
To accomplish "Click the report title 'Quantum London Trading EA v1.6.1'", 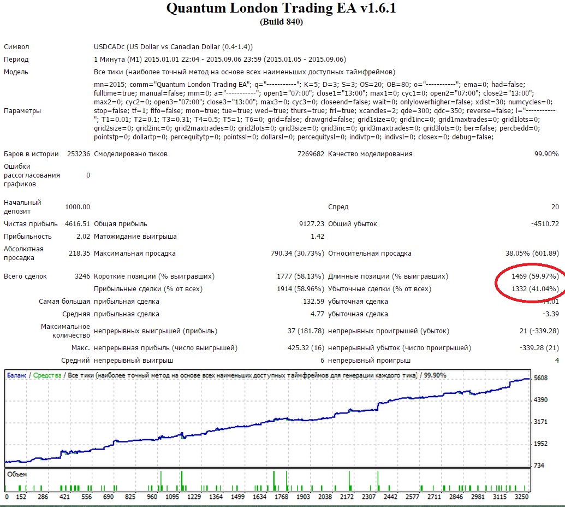I will pos(282,8).
